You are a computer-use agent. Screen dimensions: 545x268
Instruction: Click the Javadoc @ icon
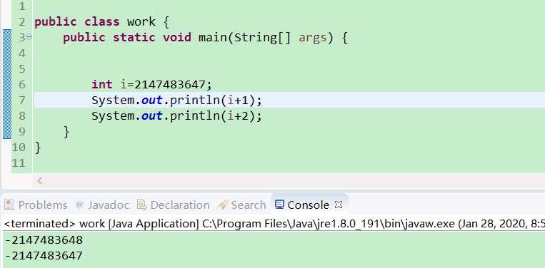80,205
